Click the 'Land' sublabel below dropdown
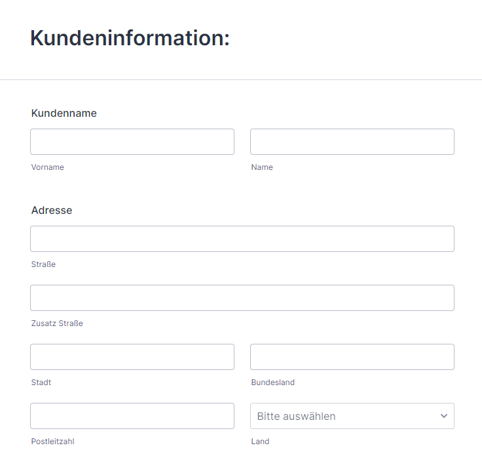 click(260, 442)
